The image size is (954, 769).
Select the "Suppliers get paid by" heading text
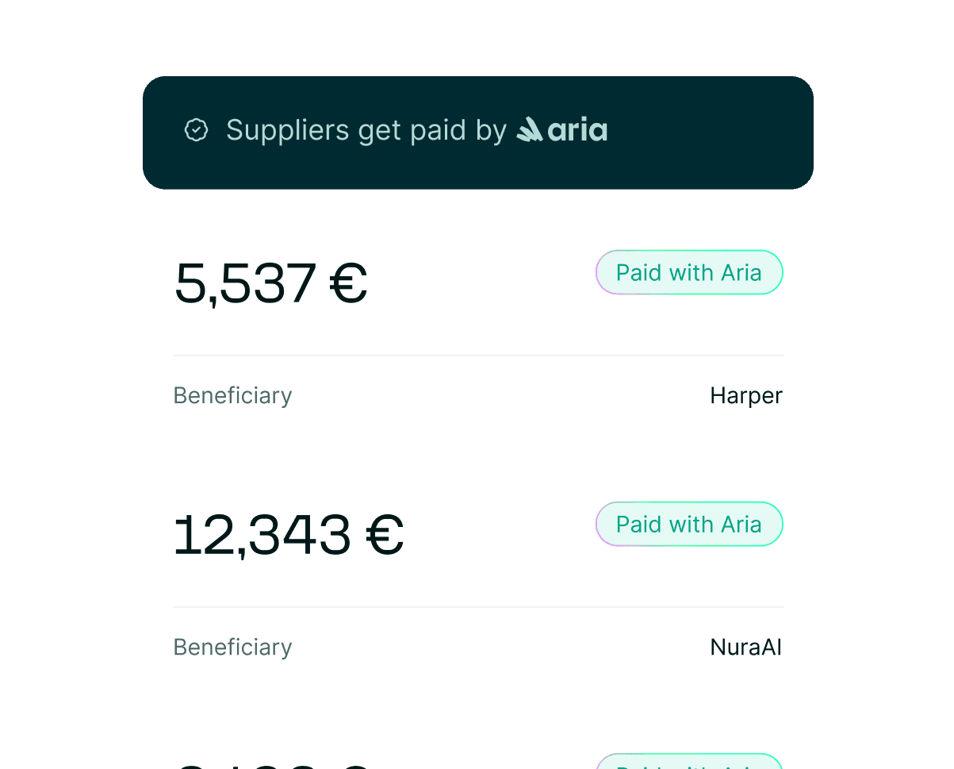tap(366, 130)
